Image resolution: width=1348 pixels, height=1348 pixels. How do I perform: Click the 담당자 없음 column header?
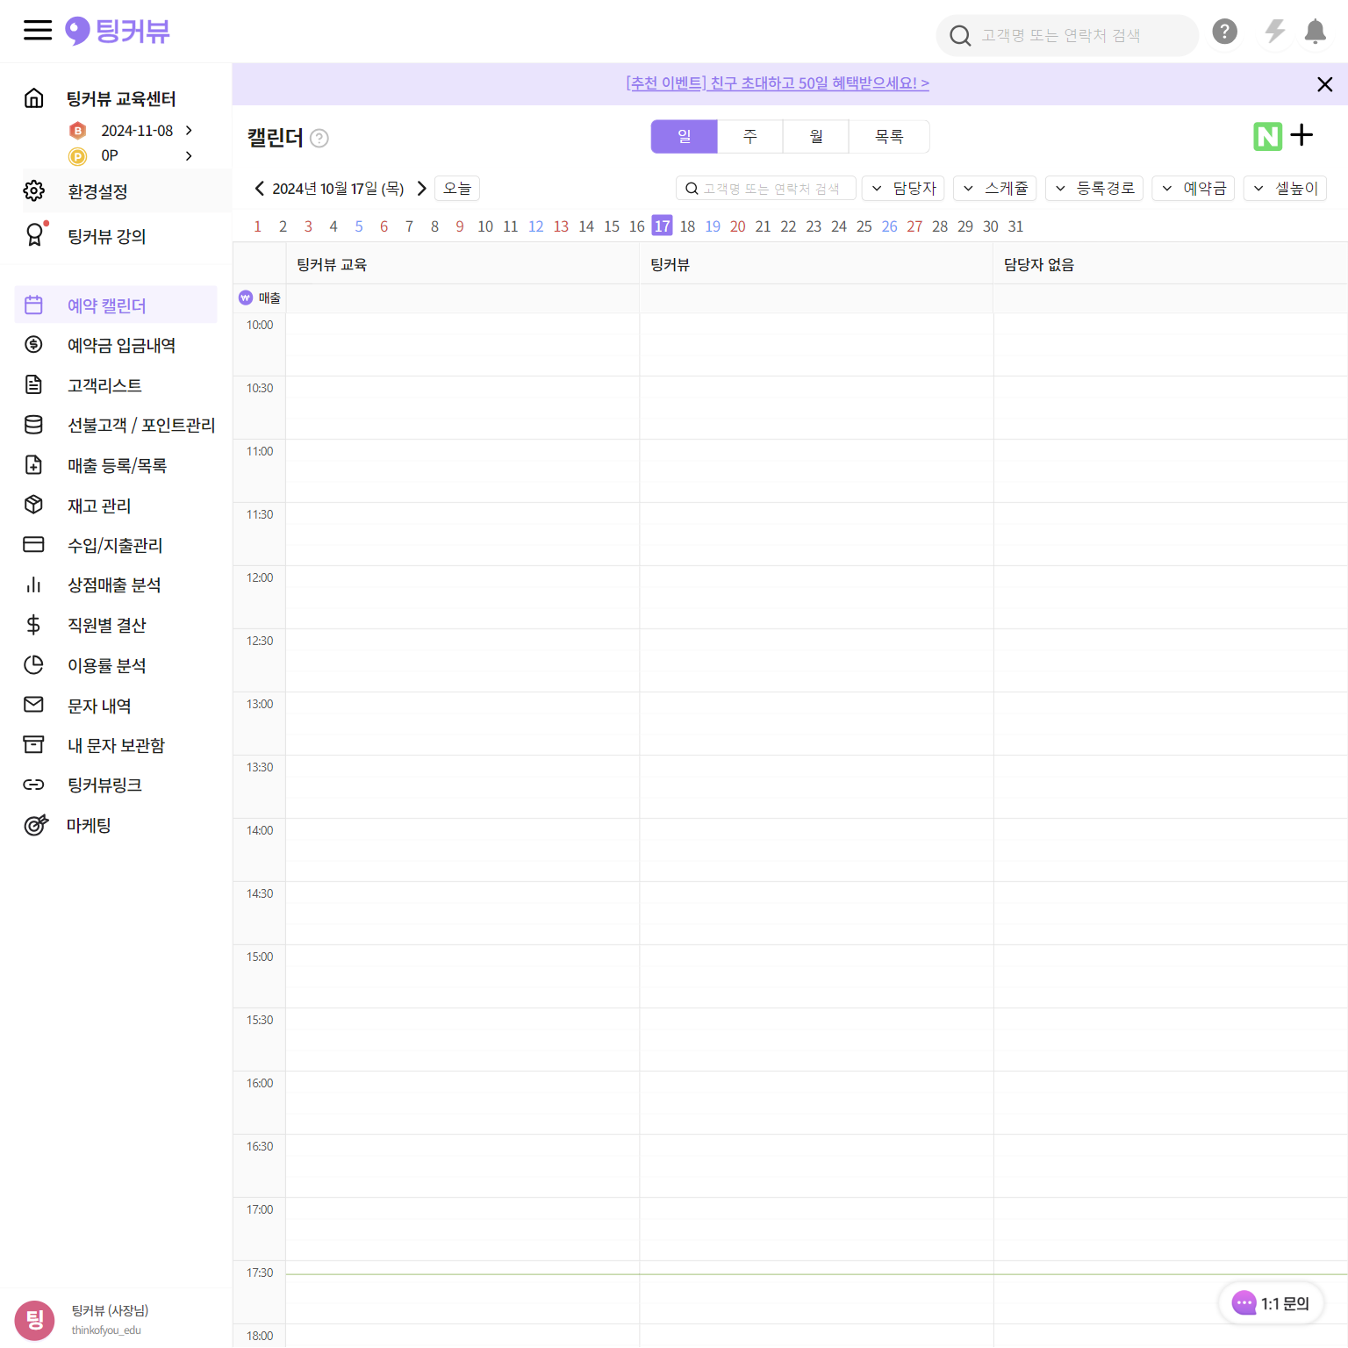tap(1170, 264)
